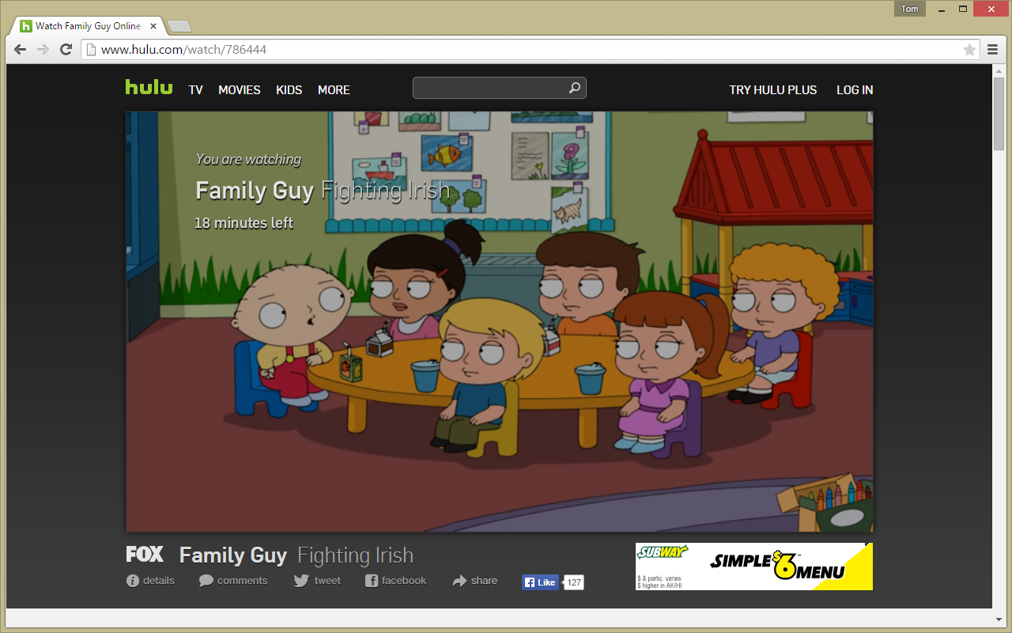Screen dimensions: 1012x633
Task: Go back with the browser back arrow
Action: pyautogui.click(x=20, y=49)
